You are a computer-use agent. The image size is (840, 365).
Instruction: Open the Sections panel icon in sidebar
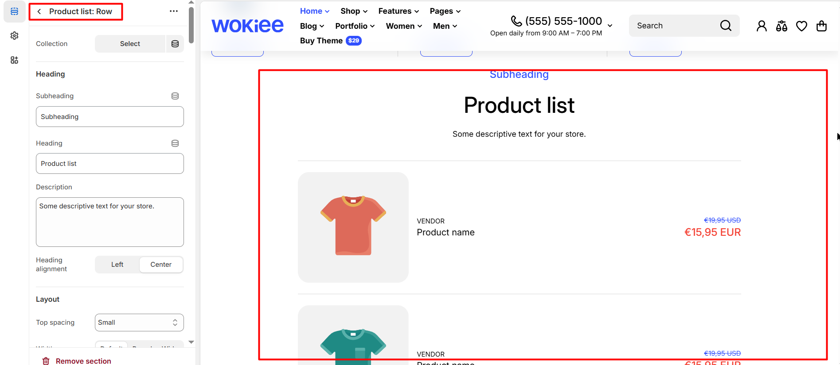coord(14,12)
